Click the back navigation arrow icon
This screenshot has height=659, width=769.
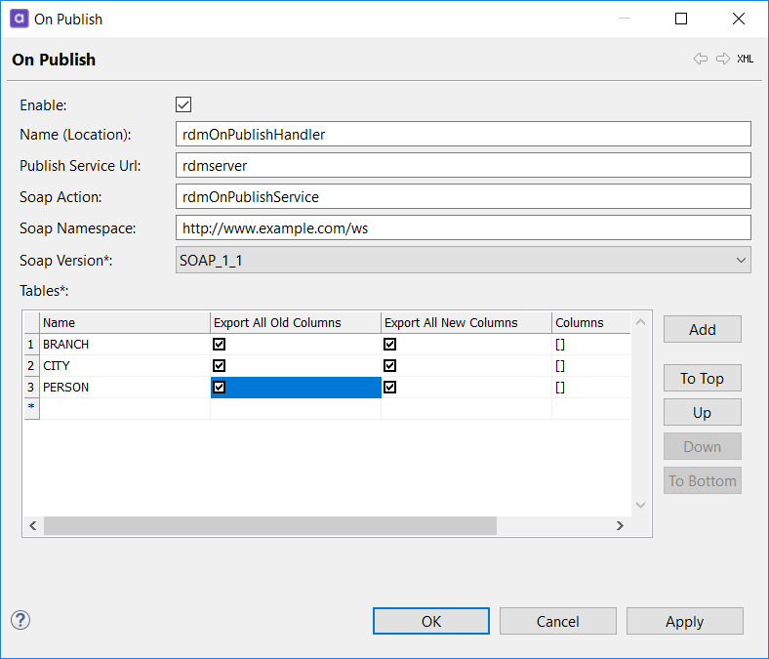point(701,59)
